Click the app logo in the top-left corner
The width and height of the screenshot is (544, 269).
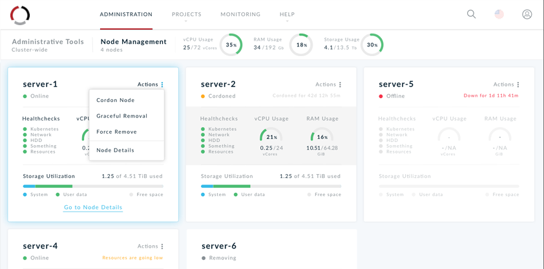20,15
